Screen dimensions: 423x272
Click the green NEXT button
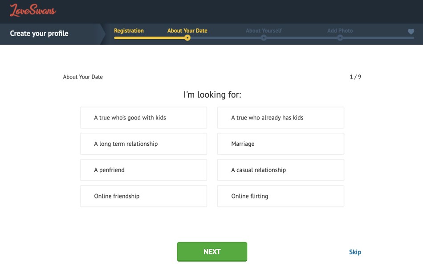212,252
